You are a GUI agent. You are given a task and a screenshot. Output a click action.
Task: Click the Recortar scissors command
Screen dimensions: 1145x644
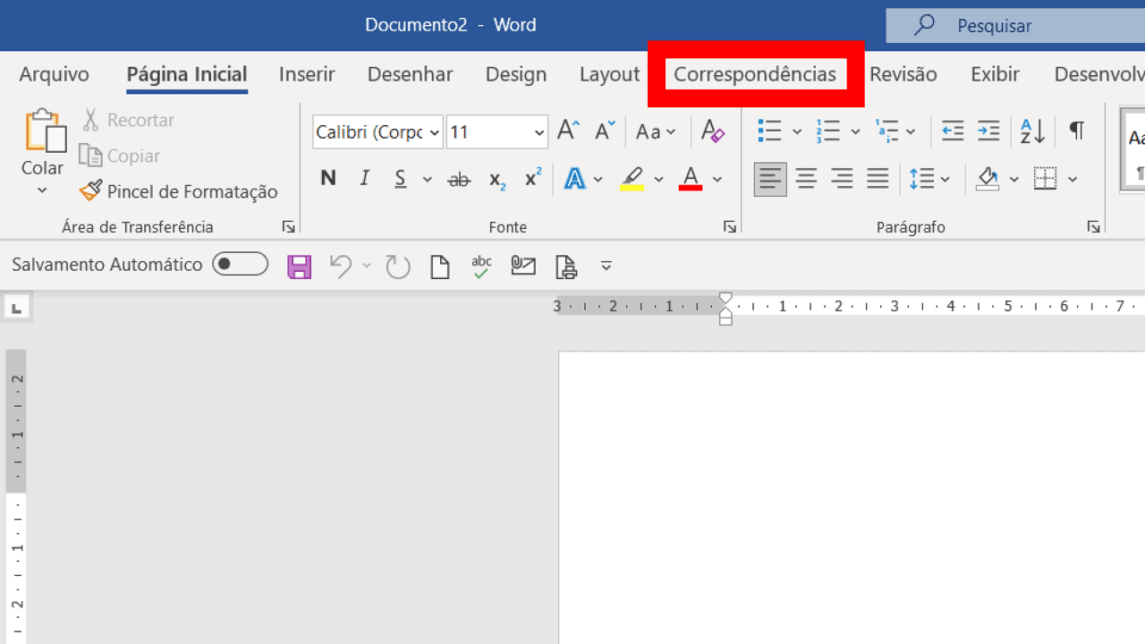pyautogui.click(x=128, y=120)
